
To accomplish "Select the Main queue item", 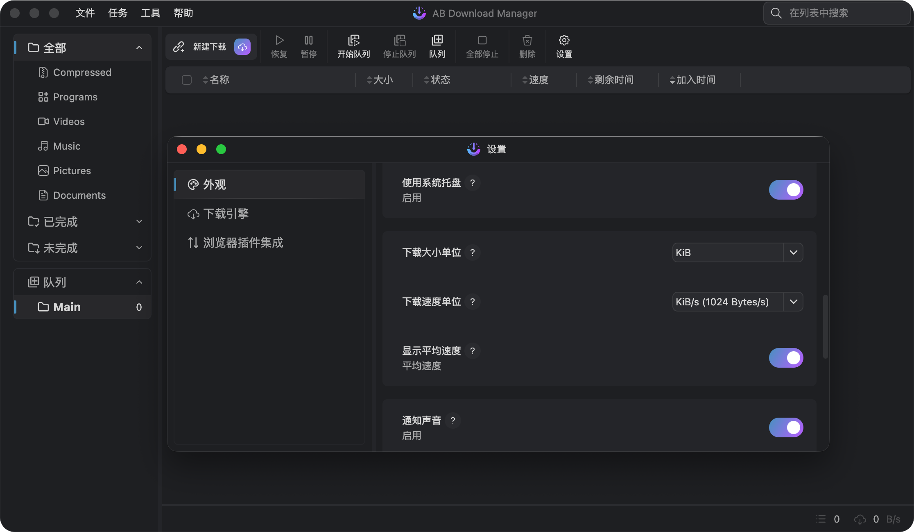I will click(83, 307).
